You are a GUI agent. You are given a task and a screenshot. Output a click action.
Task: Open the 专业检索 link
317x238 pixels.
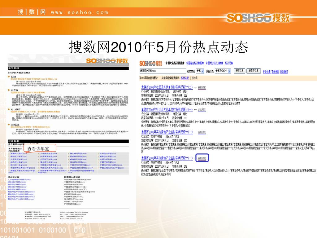pyautogui.click(x=267, y=72)
